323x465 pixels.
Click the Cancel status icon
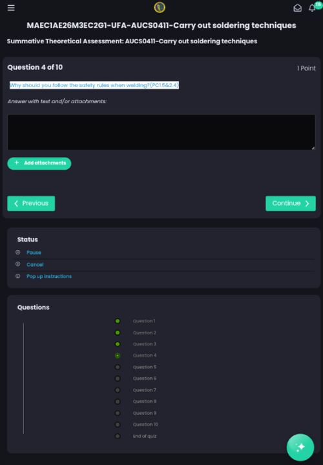click(x=18, y=264)
